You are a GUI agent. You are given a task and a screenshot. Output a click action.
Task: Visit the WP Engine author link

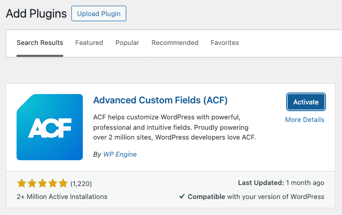(x=120, y=154)
